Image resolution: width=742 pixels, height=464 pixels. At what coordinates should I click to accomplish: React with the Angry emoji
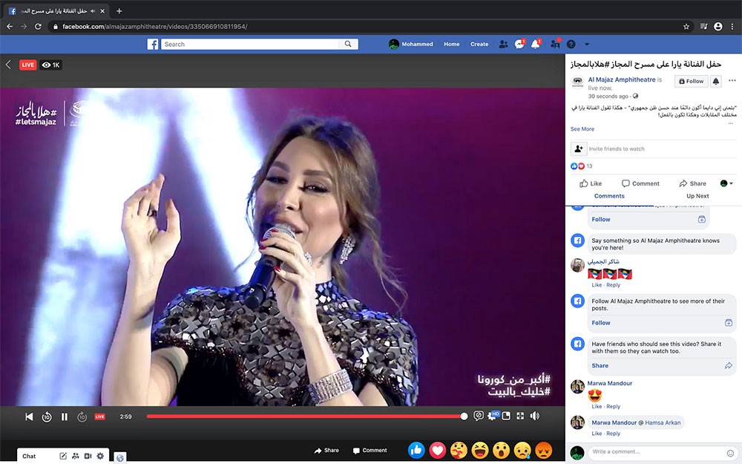[x=544, y=451]
